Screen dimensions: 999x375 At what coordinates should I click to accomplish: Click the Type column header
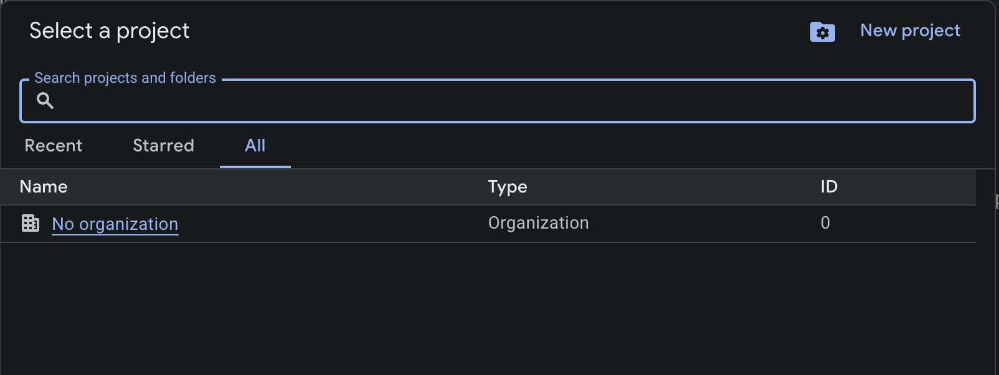coord(507,186)
